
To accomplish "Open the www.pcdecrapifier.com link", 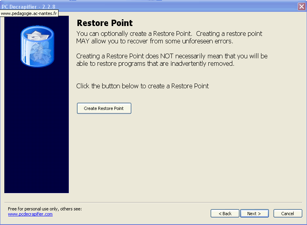I will pyautogui.click(x=30, y=214).
